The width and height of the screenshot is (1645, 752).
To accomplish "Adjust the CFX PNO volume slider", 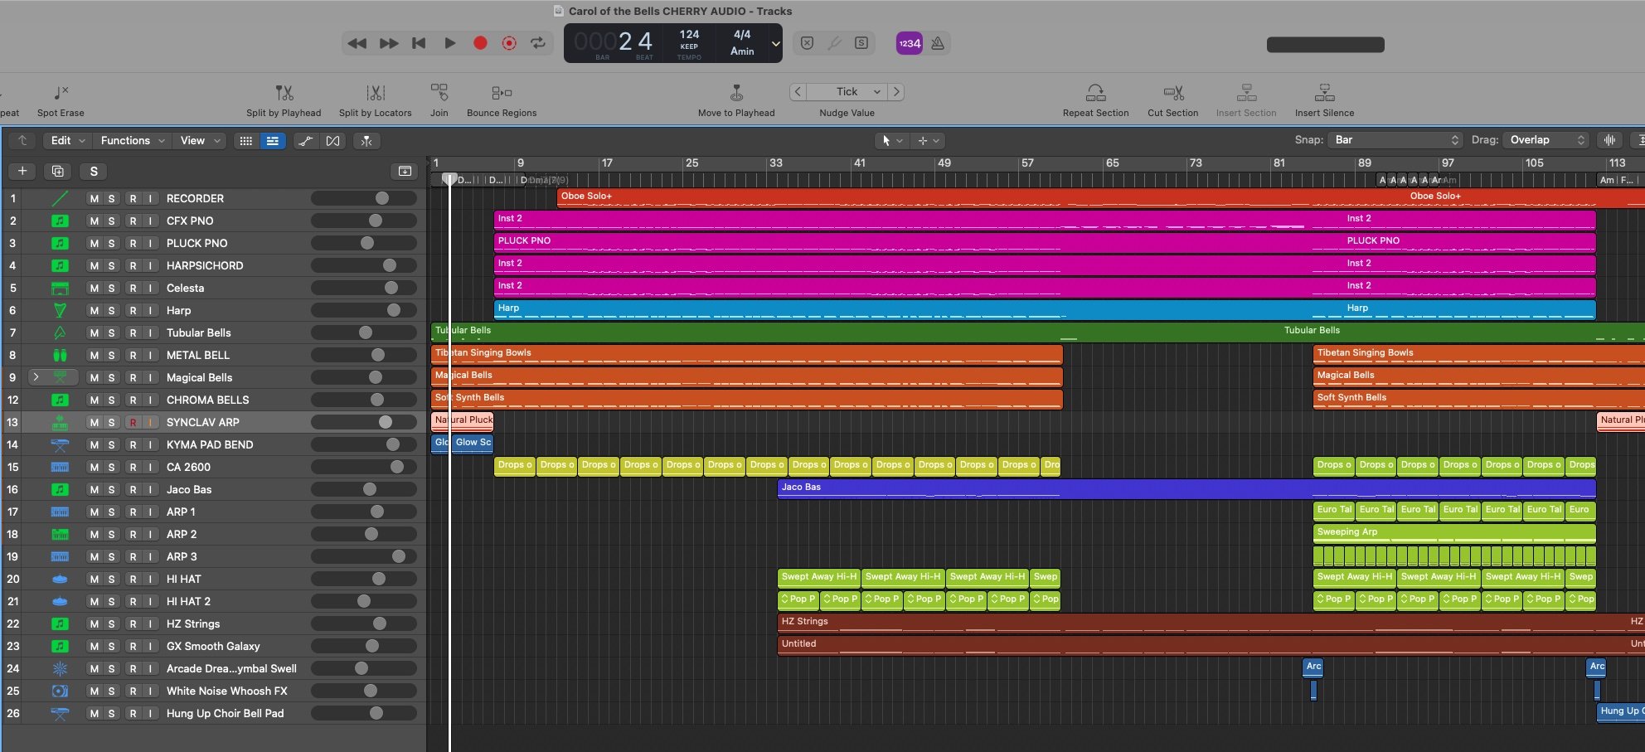I will [x=376, y=221].
